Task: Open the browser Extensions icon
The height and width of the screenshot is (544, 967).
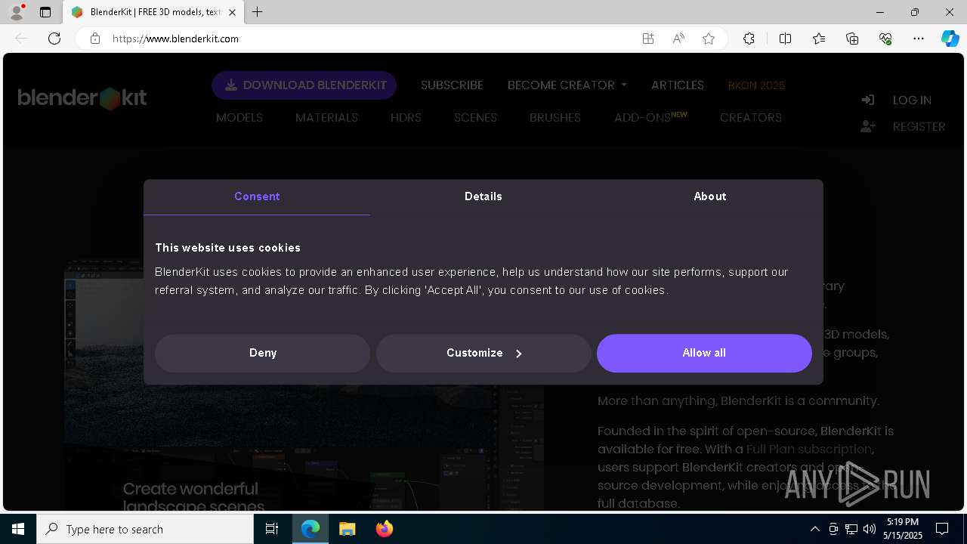Action: (x=749, y=39)
